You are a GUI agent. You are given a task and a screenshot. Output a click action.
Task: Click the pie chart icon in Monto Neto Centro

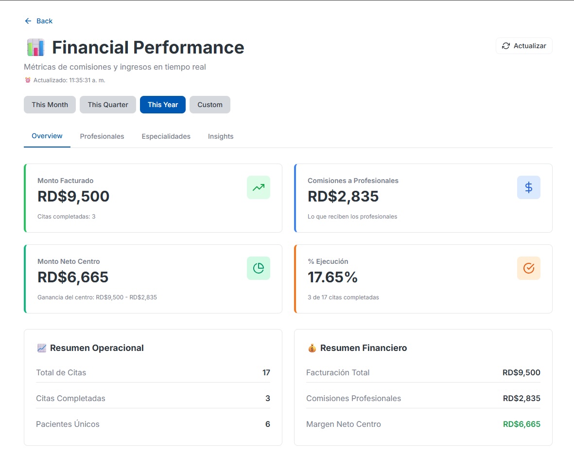tap(259, 268)
